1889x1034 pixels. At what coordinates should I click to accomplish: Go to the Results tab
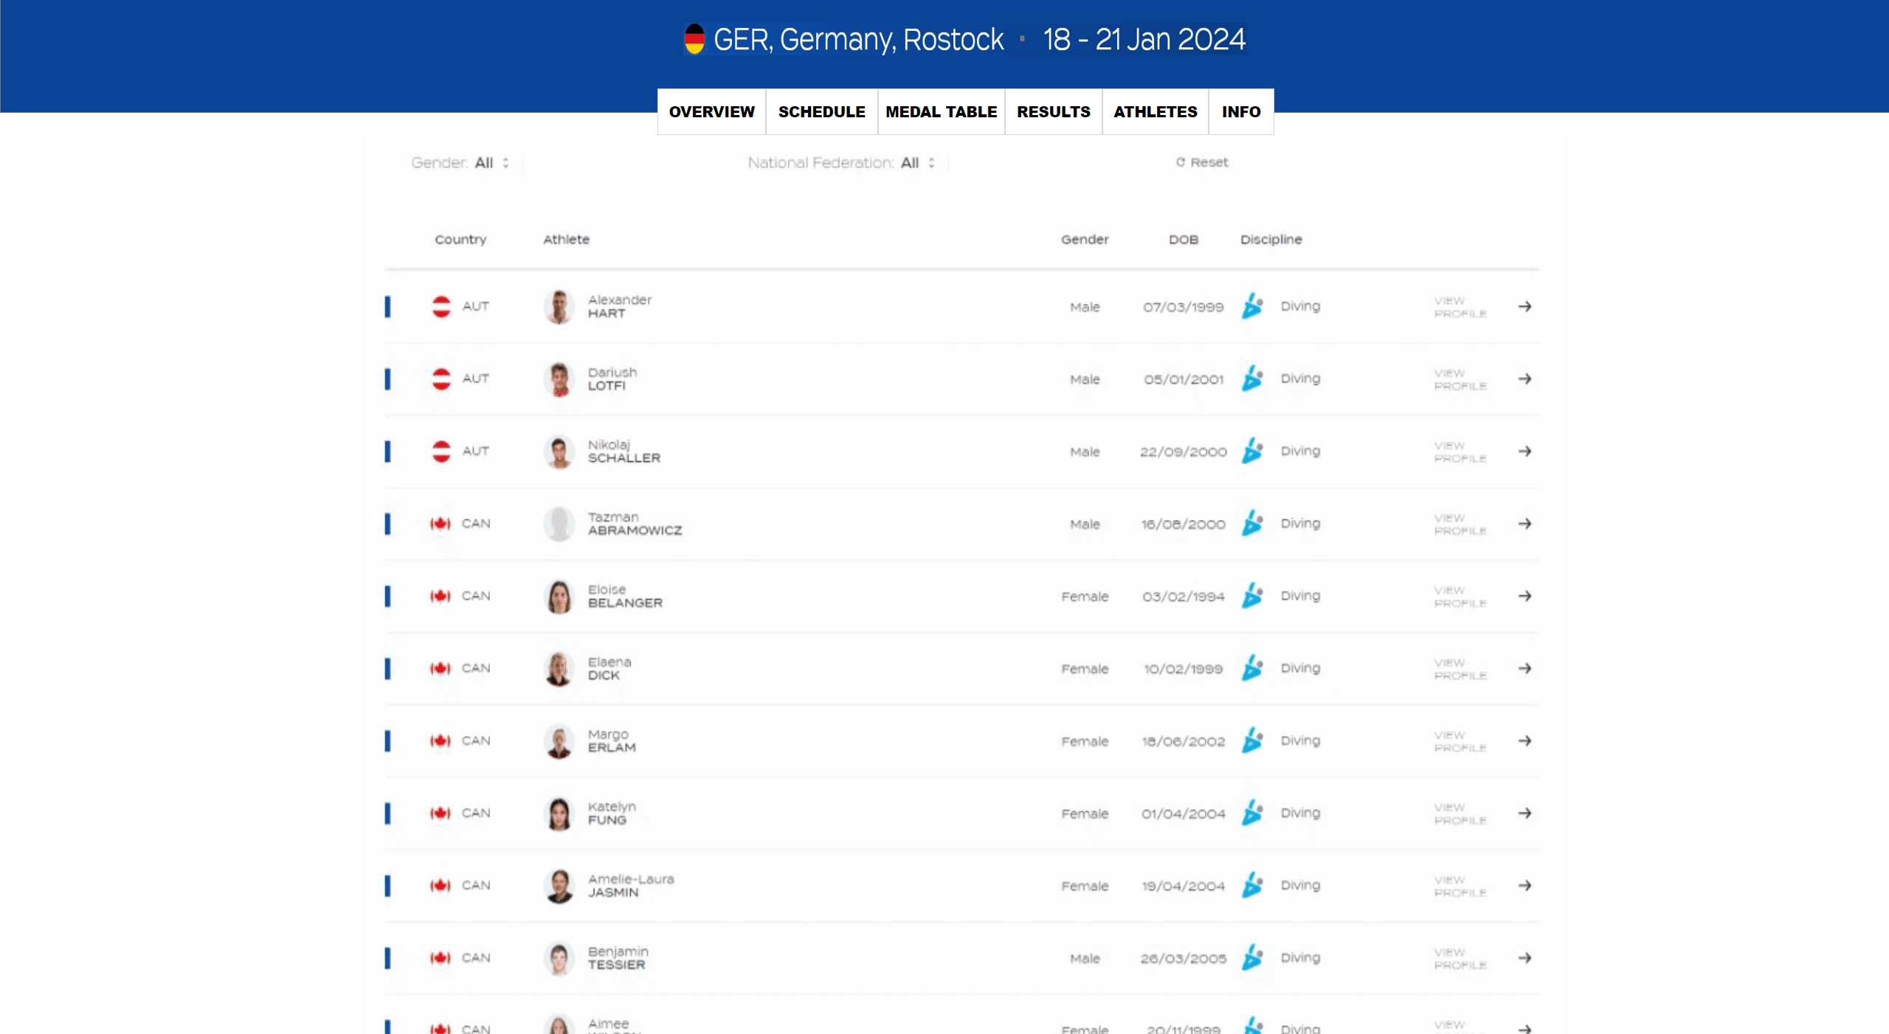pyautogui.click(x=1053, y=112)
